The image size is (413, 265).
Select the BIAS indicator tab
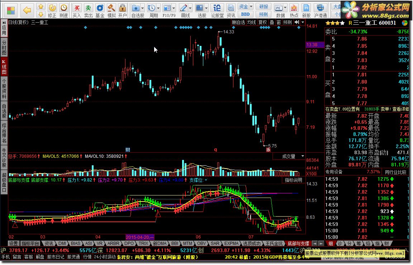click(x=75, y=243)
